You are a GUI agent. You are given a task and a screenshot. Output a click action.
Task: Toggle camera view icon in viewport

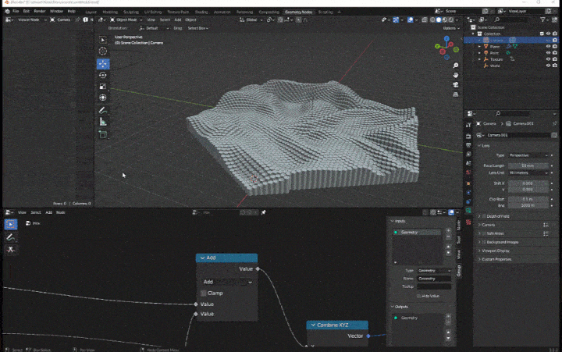[455, 86]
